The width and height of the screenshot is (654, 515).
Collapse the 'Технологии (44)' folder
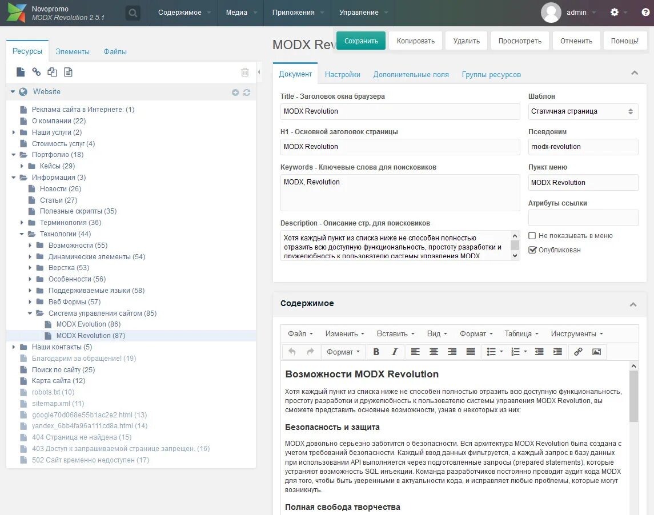22,234
